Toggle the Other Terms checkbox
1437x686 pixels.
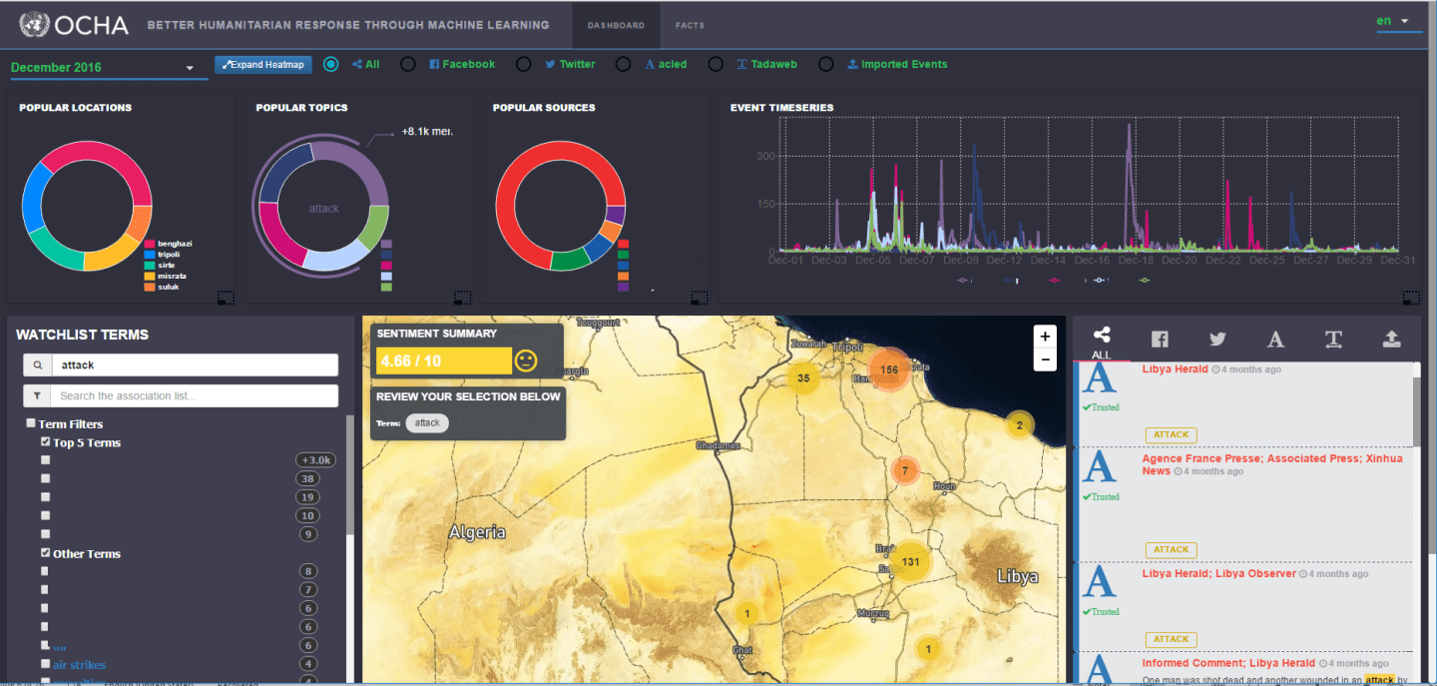tap(46, 553)
